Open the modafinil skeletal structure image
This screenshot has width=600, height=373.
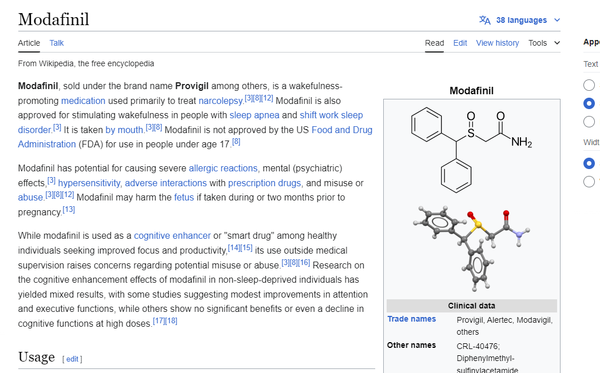point(471,150)
